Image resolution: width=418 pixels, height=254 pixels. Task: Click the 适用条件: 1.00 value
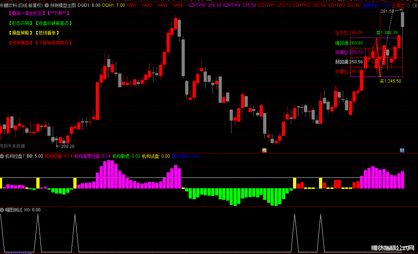[x=376, y=5]
